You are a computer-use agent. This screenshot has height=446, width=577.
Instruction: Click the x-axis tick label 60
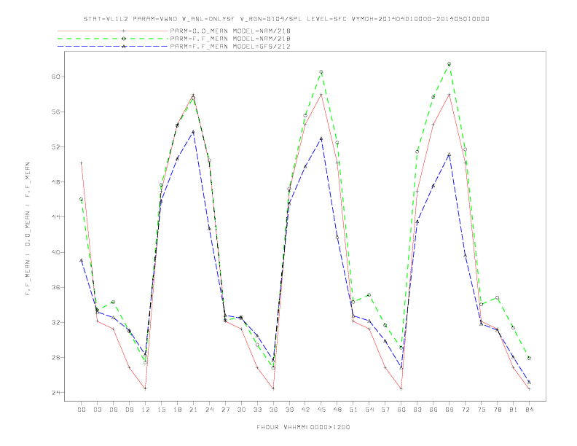pyautogui.click(x=401, y=410)
